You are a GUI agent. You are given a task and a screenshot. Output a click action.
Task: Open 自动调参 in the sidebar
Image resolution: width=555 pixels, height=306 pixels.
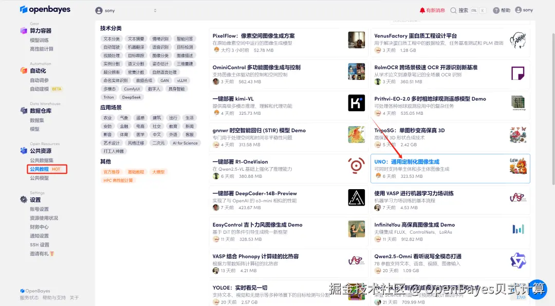(x=39, y=80)
